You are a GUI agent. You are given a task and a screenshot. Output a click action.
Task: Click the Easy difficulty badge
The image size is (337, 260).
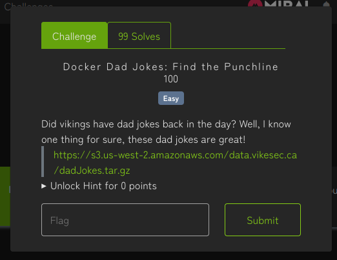point(171,98)
